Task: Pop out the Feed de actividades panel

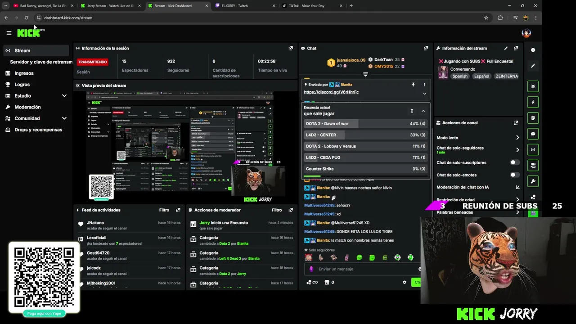Action: pyautogui.click(x=178, y=210)
